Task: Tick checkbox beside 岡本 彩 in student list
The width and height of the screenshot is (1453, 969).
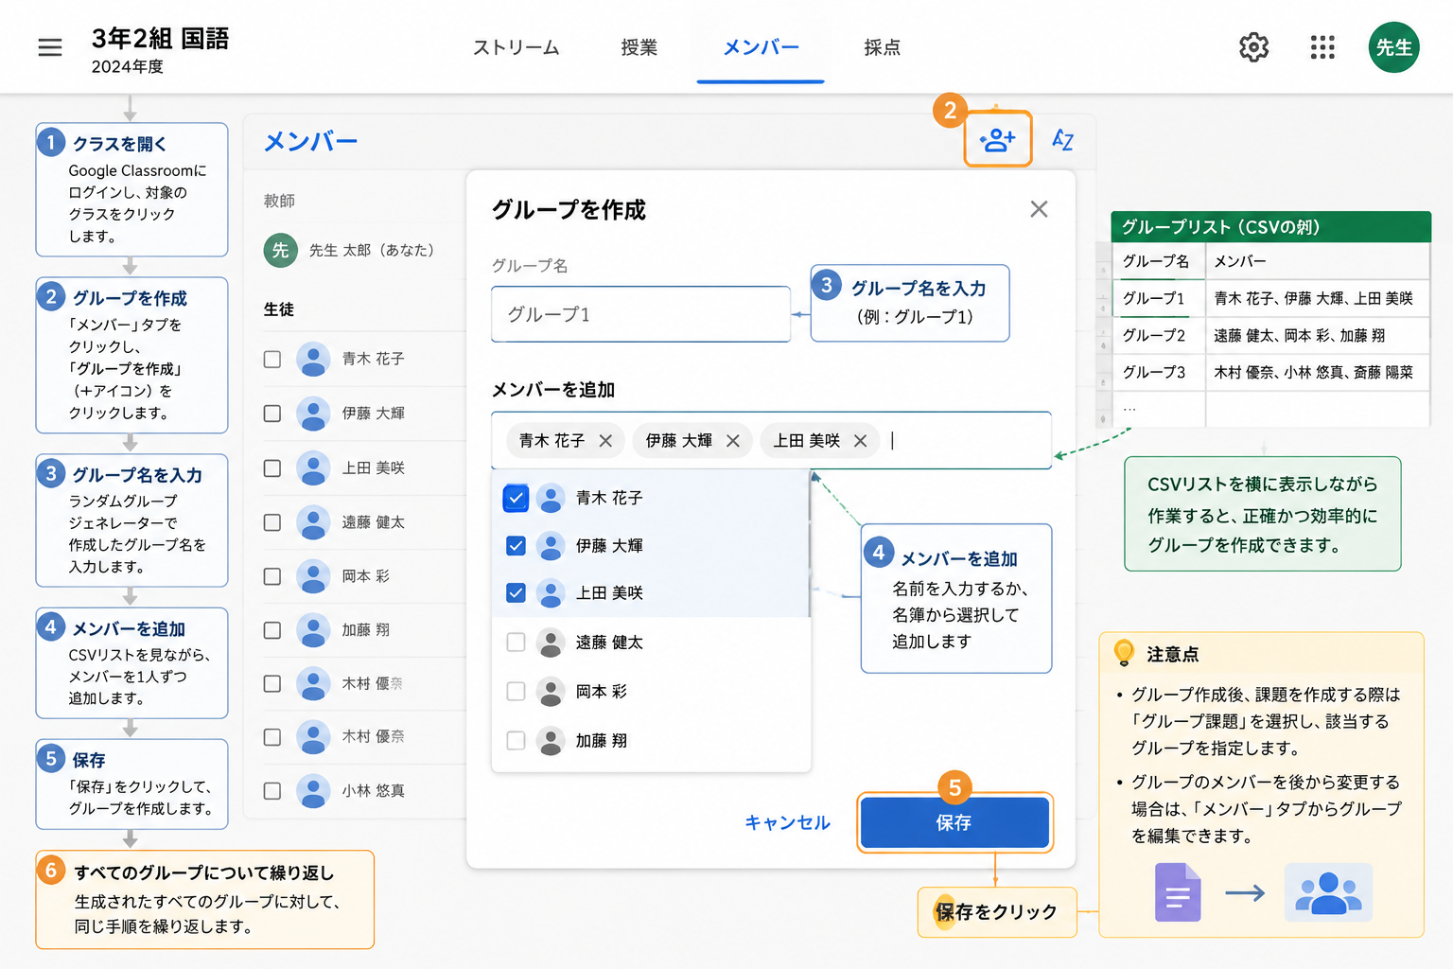Action: click(x=272, y=576)
